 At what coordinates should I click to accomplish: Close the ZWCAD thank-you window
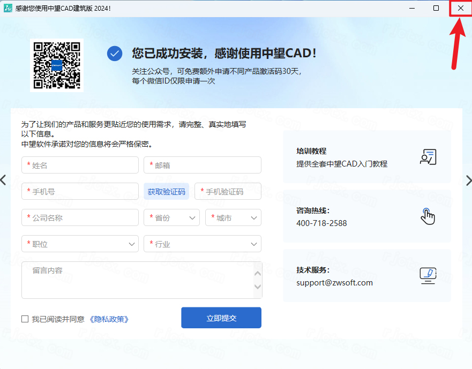pos(460,9)
